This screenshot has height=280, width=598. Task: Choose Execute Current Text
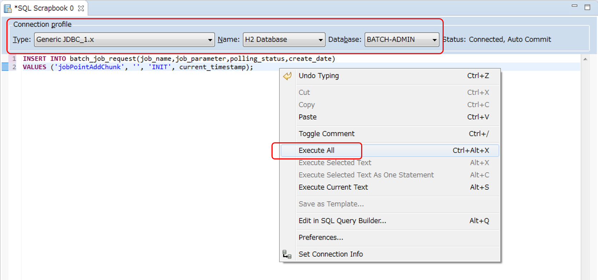(x=390, y=187)
